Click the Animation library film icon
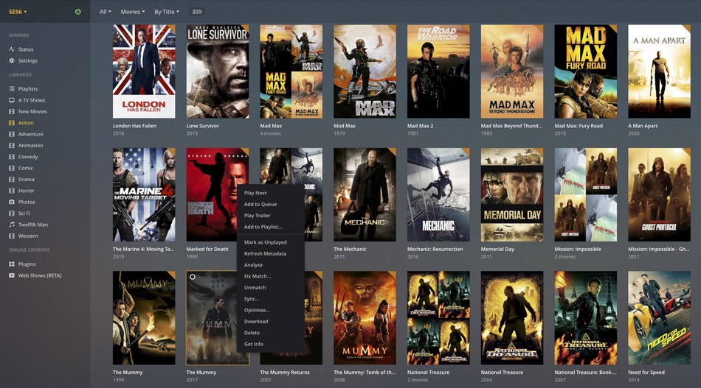 (12, 145)
